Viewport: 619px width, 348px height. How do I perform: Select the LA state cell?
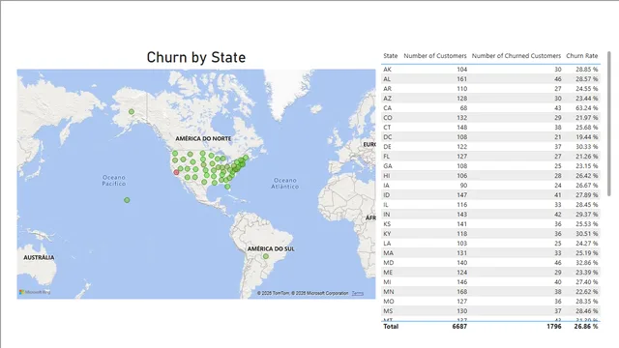[x=387, y=243]
